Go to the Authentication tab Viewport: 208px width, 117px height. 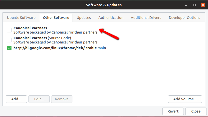[x=111, y=18]
